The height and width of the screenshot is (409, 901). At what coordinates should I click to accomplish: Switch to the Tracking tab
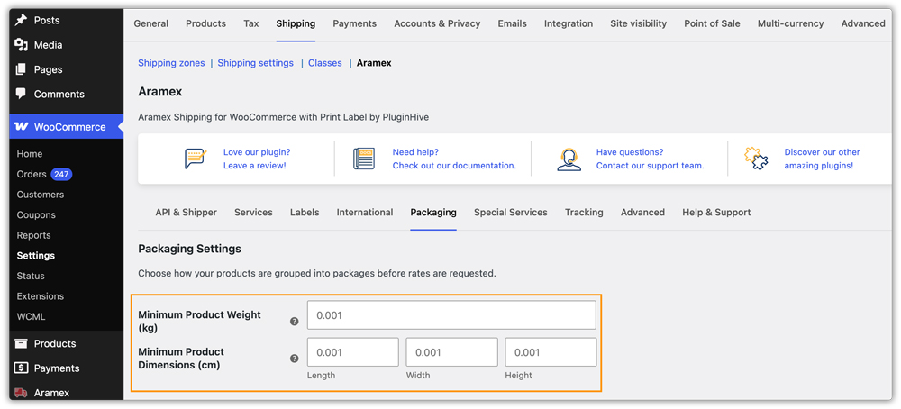[584, 213]
